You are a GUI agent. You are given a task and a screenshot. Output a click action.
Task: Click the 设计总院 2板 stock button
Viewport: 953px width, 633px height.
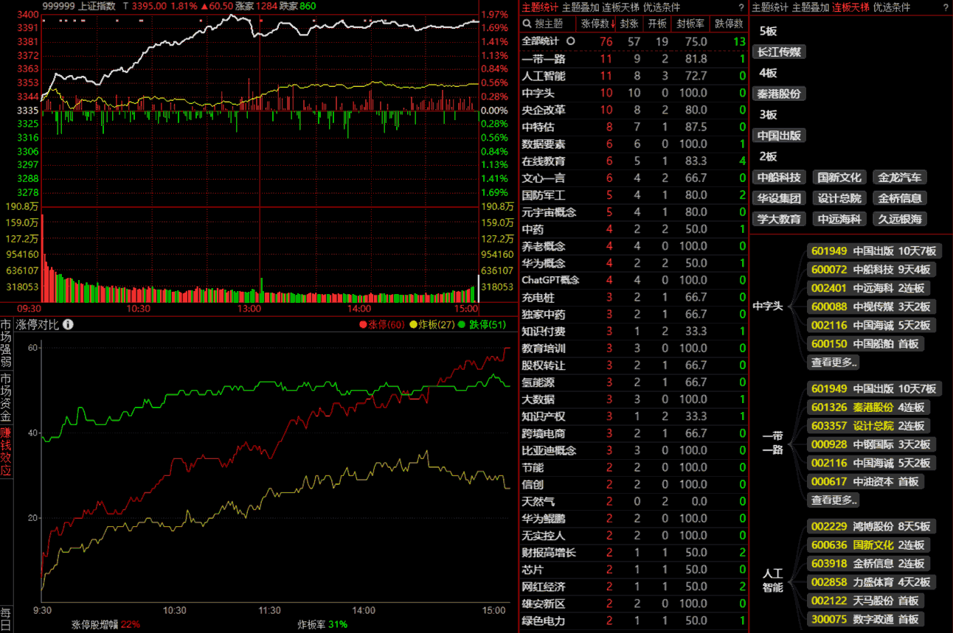pyautogui.click(x=839, y=198)
